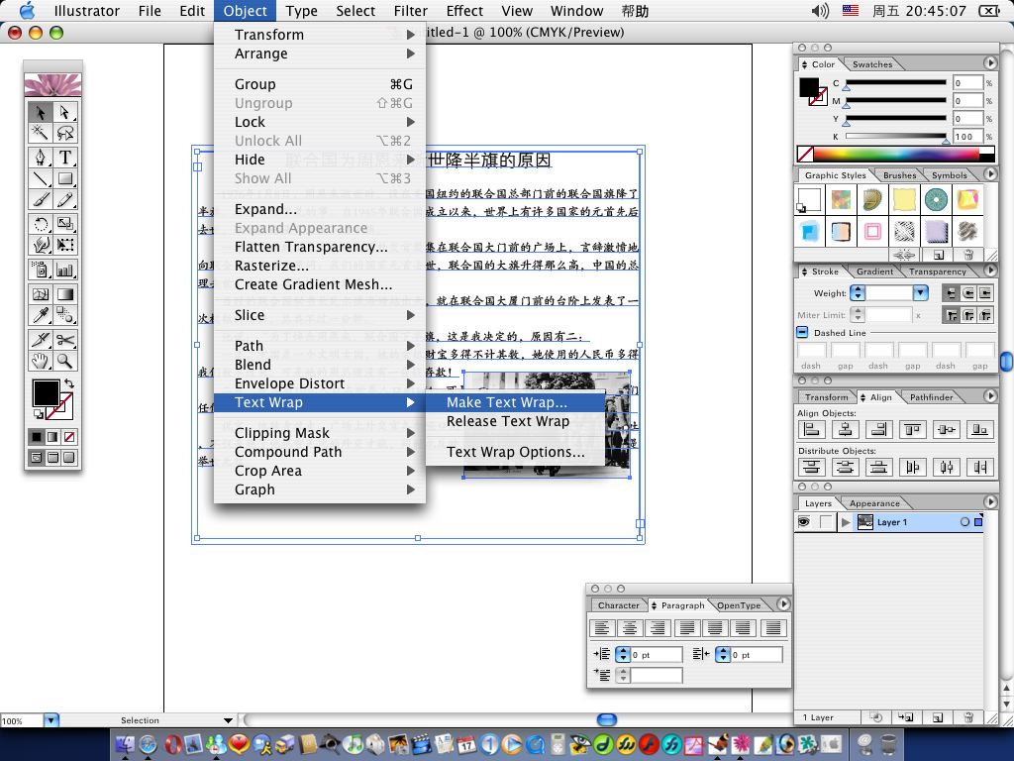Open Graphic Styles panel flyout menu
The height and width of the screenshot is (761, 1014).
click(x=990, y=173)
